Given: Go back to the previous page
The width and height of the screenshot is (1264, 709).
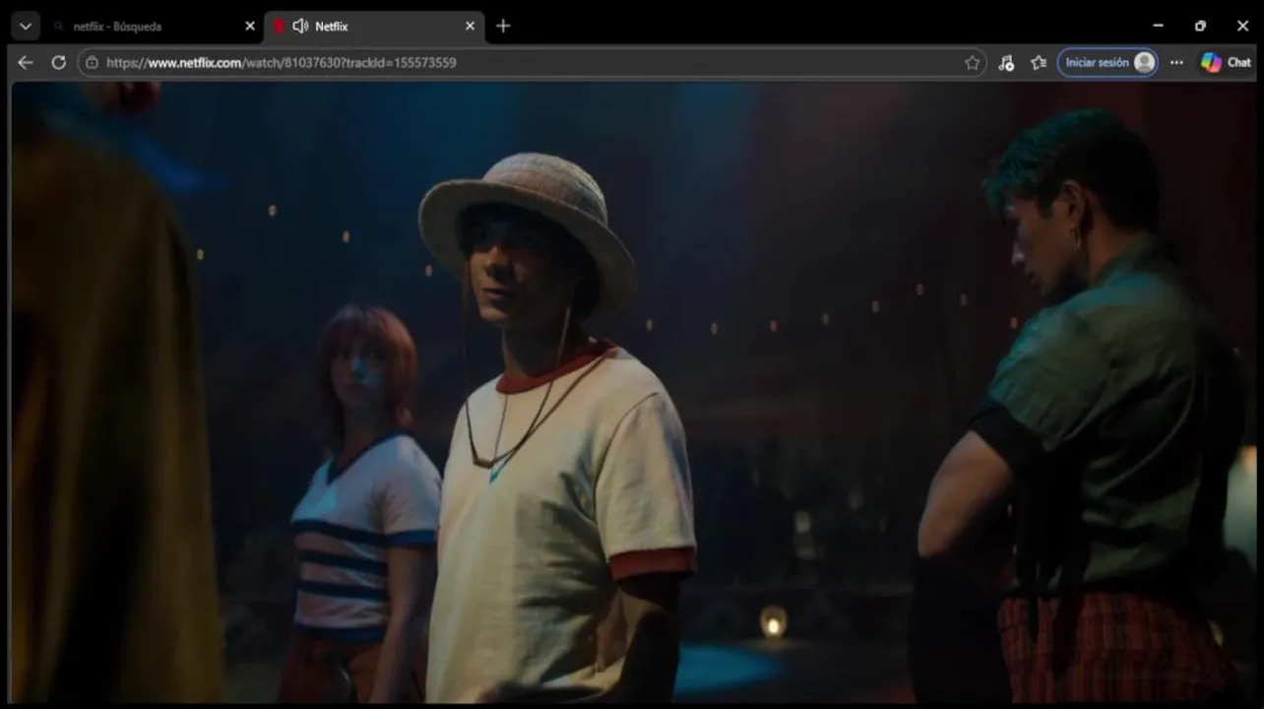Looking at the screenshot, I should [x=26, y=62].
